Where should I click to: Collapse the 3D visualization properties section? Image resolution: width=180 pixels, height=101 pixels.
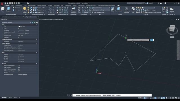coord(37,39)
